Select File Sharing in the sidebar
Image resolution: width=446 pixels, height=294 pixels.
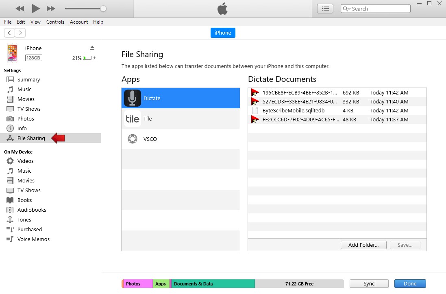51,138
